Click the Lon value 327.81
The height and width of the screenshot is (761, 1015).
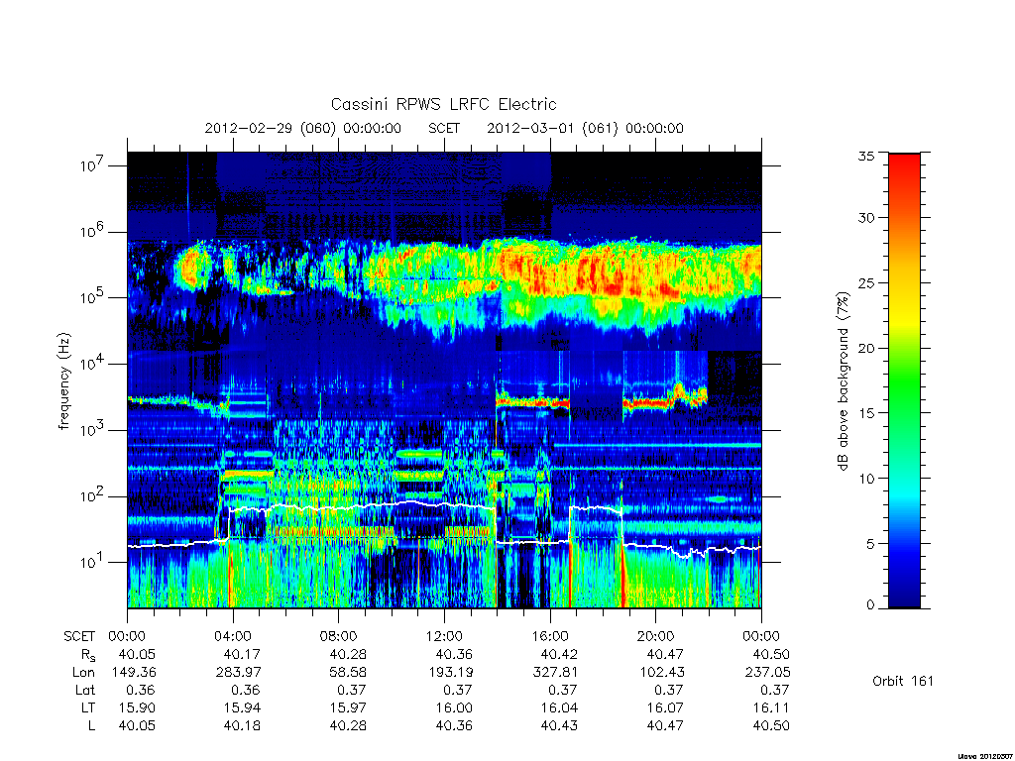coord(555,673)
